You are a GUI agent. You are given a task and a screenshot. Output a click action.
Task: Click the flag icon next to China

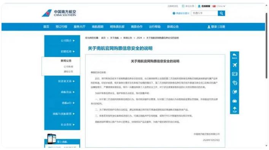click(x=214, y=6)
